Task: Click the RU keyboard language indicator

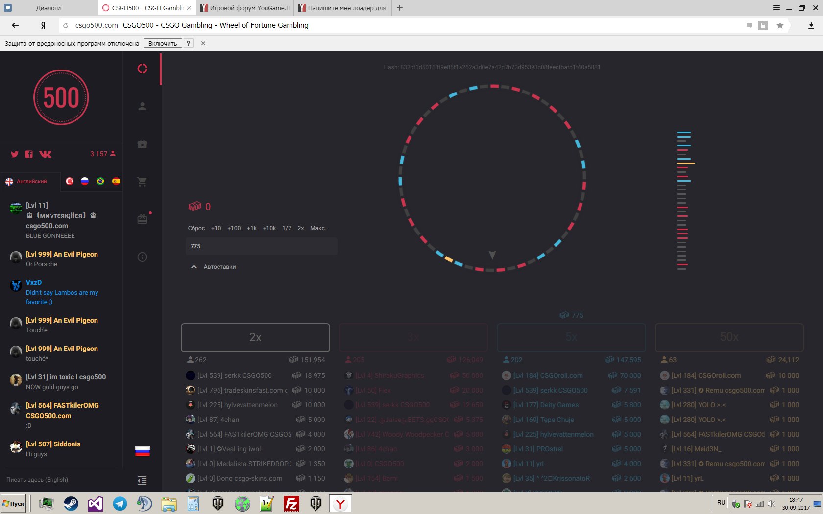Action: pyautogui.click(x=721, y=503)
